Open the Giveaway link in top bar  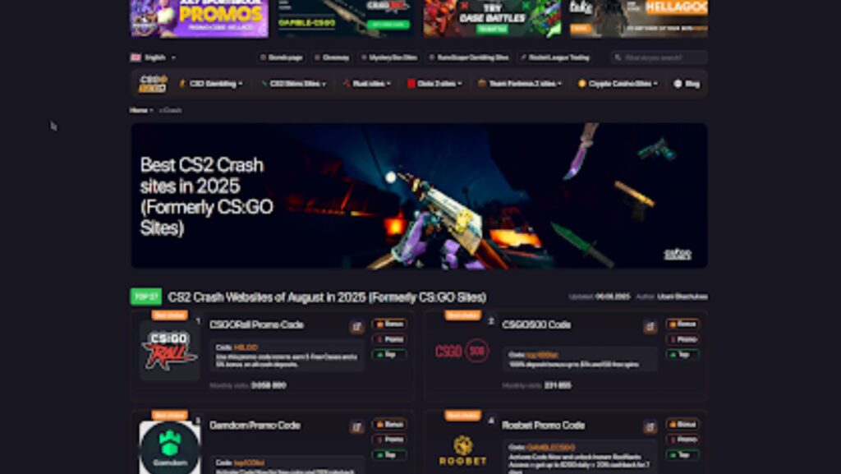333,58
